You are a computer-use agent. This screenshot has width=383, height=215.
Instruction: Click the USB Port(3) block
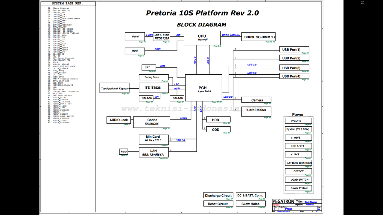294,68
